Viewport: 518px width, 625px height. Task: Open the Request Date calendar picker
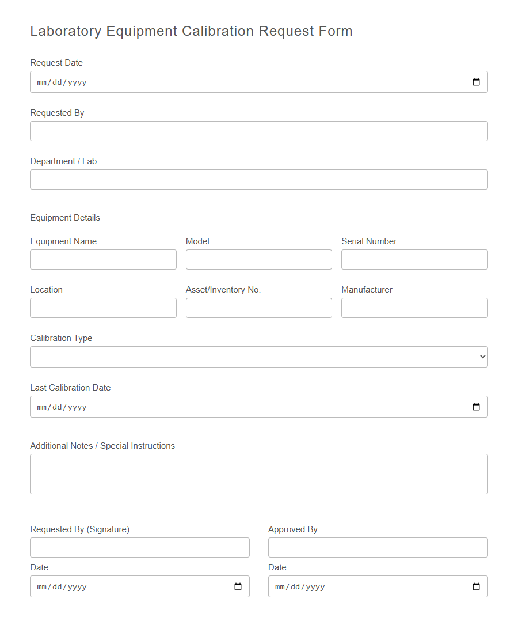point(476,82)
